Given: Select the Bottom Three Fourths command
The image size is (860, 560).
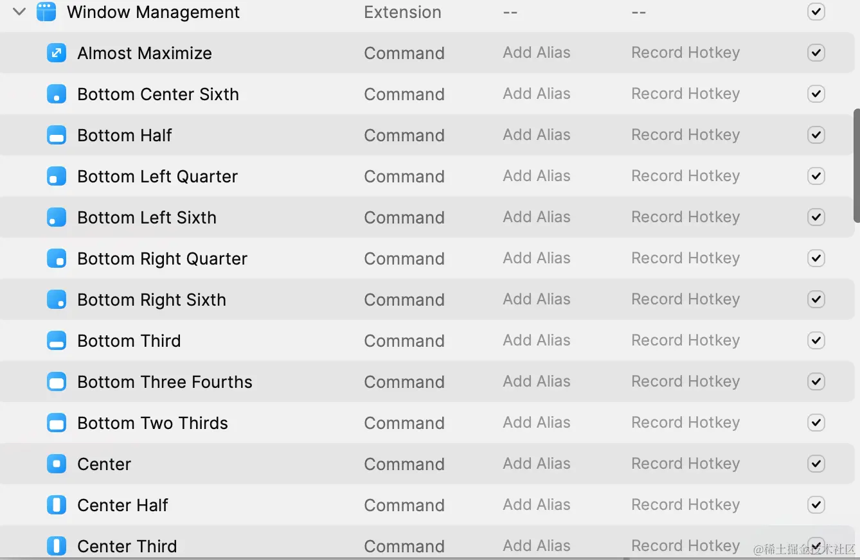Looking at the screenshot, I should click(x=165, y=381).
